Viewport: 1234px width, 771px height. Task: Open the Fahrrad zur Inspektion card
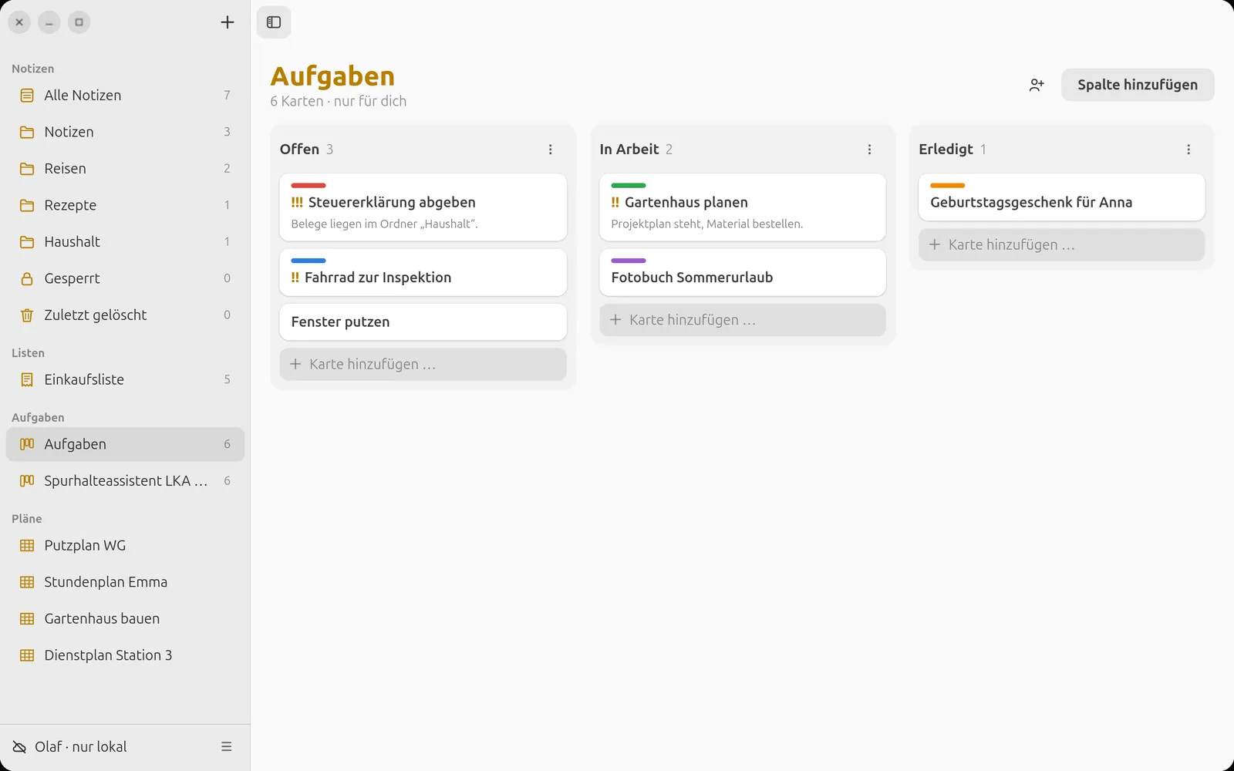tap(423, 272)
